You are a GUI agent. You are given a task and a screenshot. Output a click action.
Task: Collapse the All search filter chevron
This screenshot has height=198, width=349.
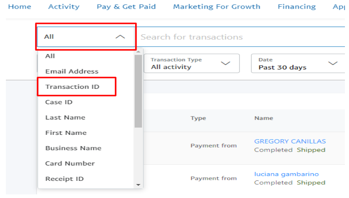(x=120, y=37)
